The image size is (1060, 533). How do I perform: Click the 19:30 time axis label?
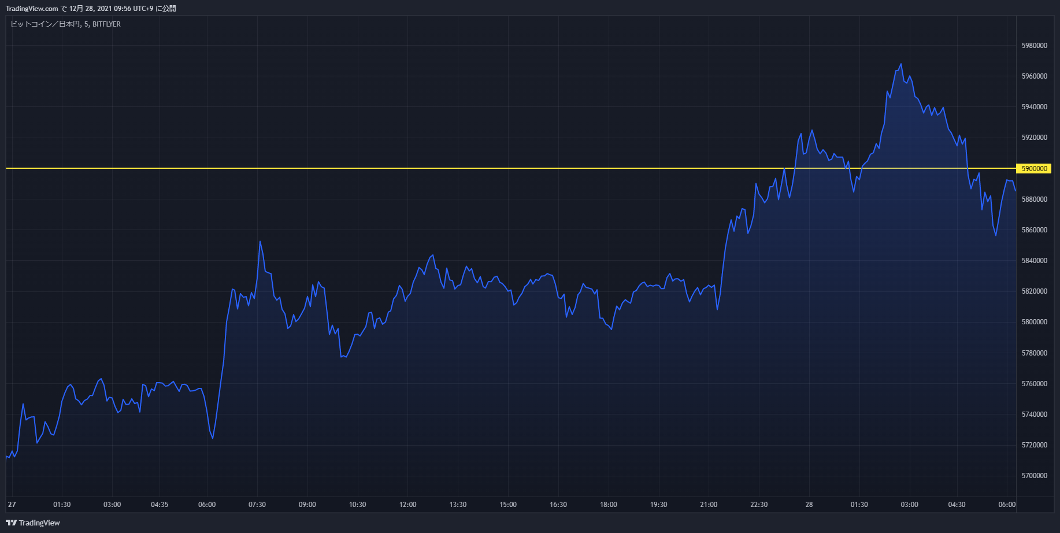point(658,505)
